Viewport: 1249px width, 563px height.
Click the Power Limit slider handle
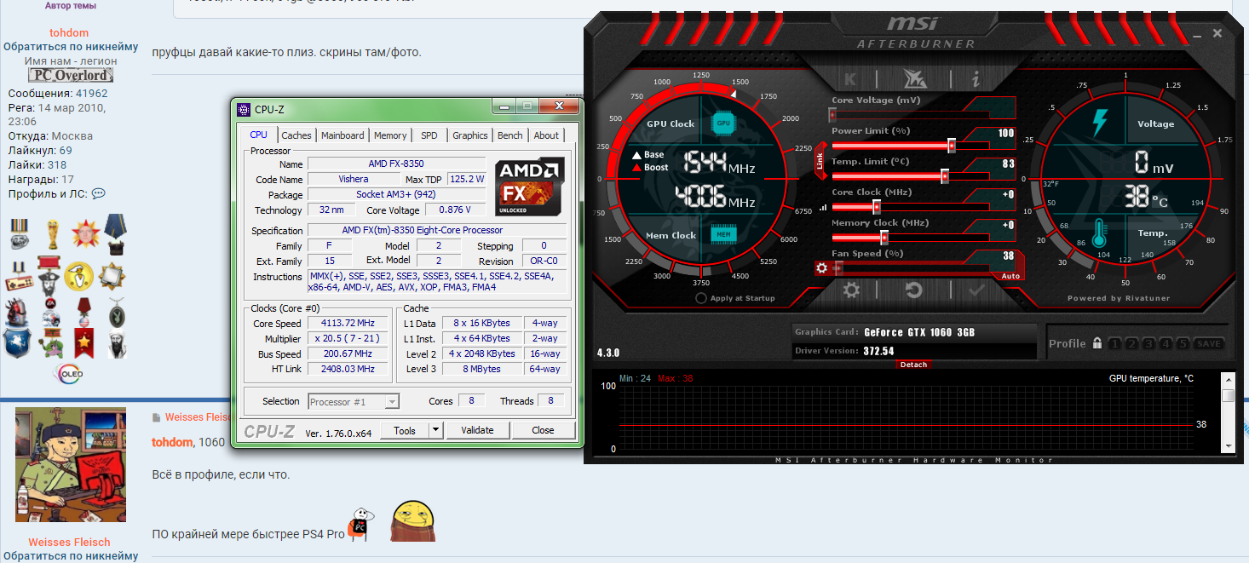click(x=952, y=146)
